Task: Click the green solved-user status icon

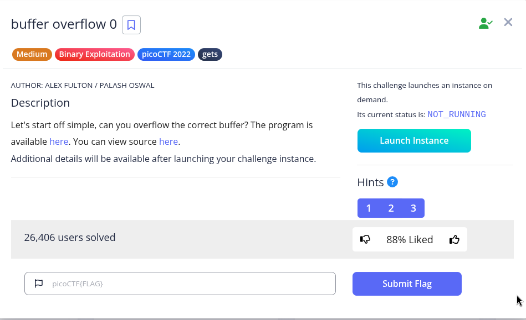Action: click(x=486, y=23)
